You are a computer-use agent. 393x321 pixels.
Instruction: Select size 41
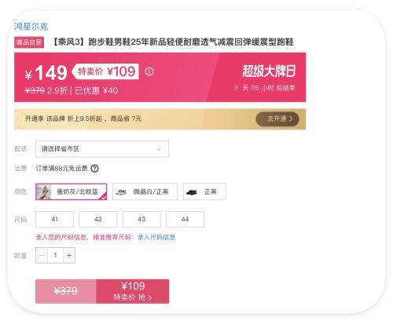[x=54, y=219]
